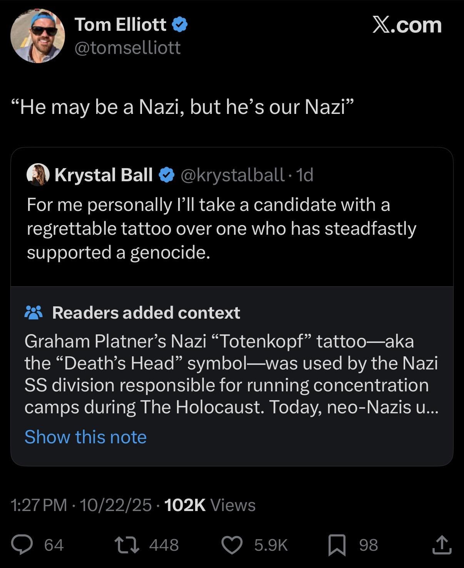Like the tweet with heart icon
The image size is (464, 568).
tap(232, 545)
